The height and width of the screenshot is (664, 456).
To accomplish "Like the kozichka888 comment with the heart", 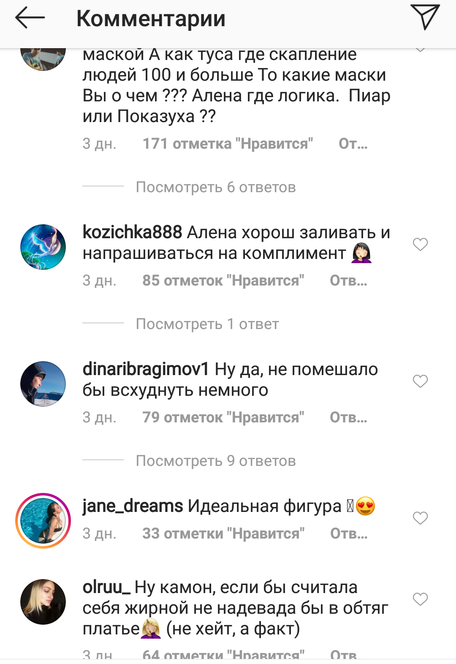I will tap(420, 244).
